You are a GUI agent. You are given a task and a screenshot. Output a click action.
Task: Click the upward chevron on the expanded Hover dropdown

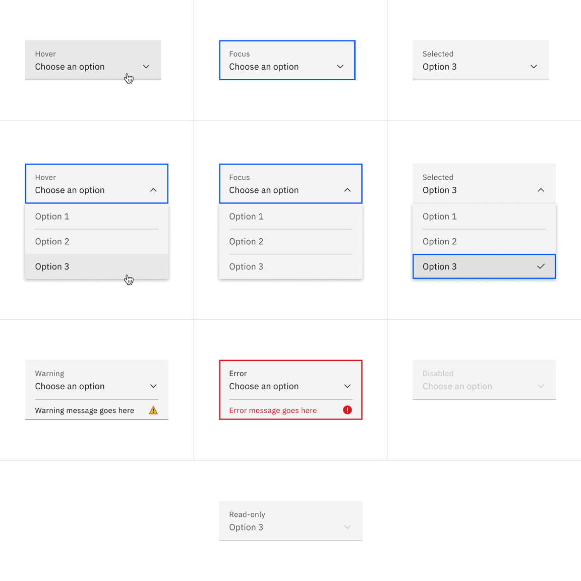153,190
